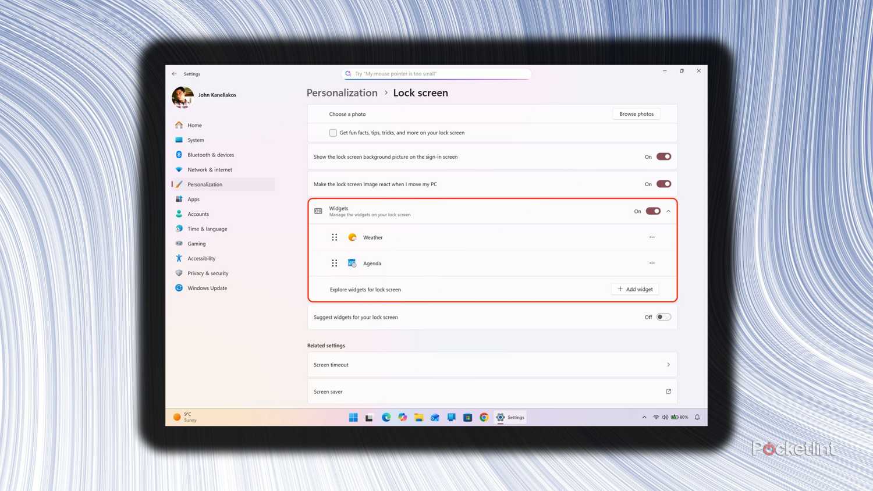Click the back arrow in Settings
The width and height of the screenshot is (873, 491).
click(x=174, y=73)
